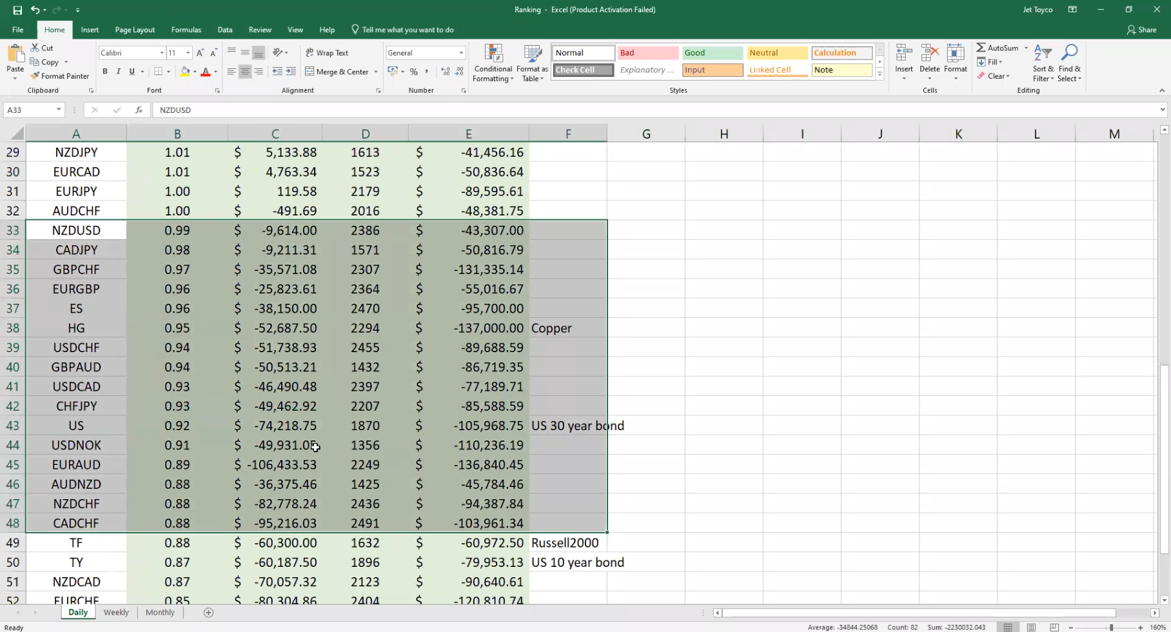This screenshot has width=1171, height=632.
Task: Click the Increase Indent icon
Action: pyautogui.click(x=291, y=72)
